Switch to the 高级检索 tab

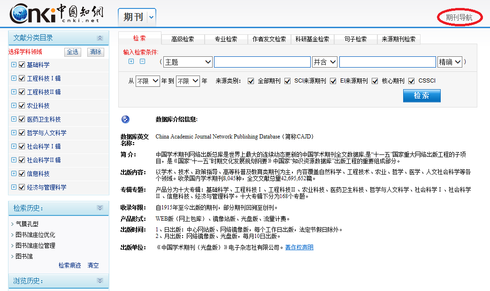pos(183,39)
